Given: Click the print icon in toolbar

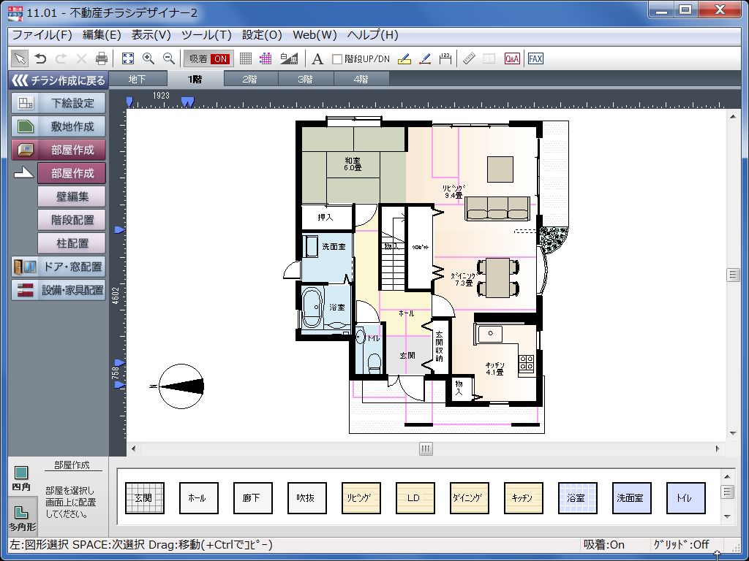Looking at the screenshot, I should [x=102, y=58].
